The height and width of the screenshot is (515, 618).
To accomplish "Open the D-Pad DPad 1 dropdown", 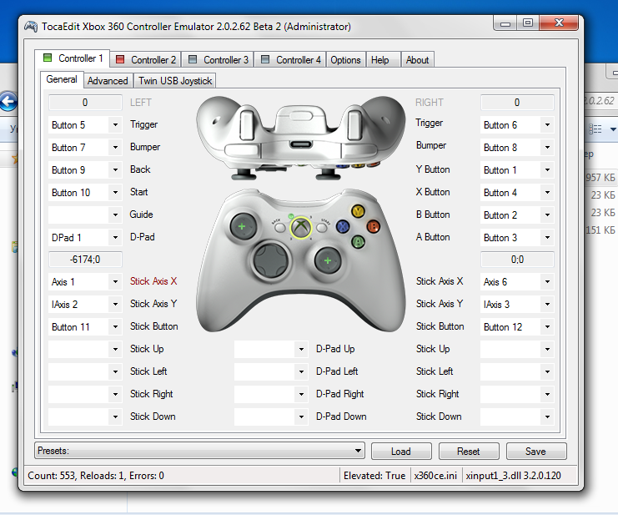I will pyautogui.click(x=115, y=237).
